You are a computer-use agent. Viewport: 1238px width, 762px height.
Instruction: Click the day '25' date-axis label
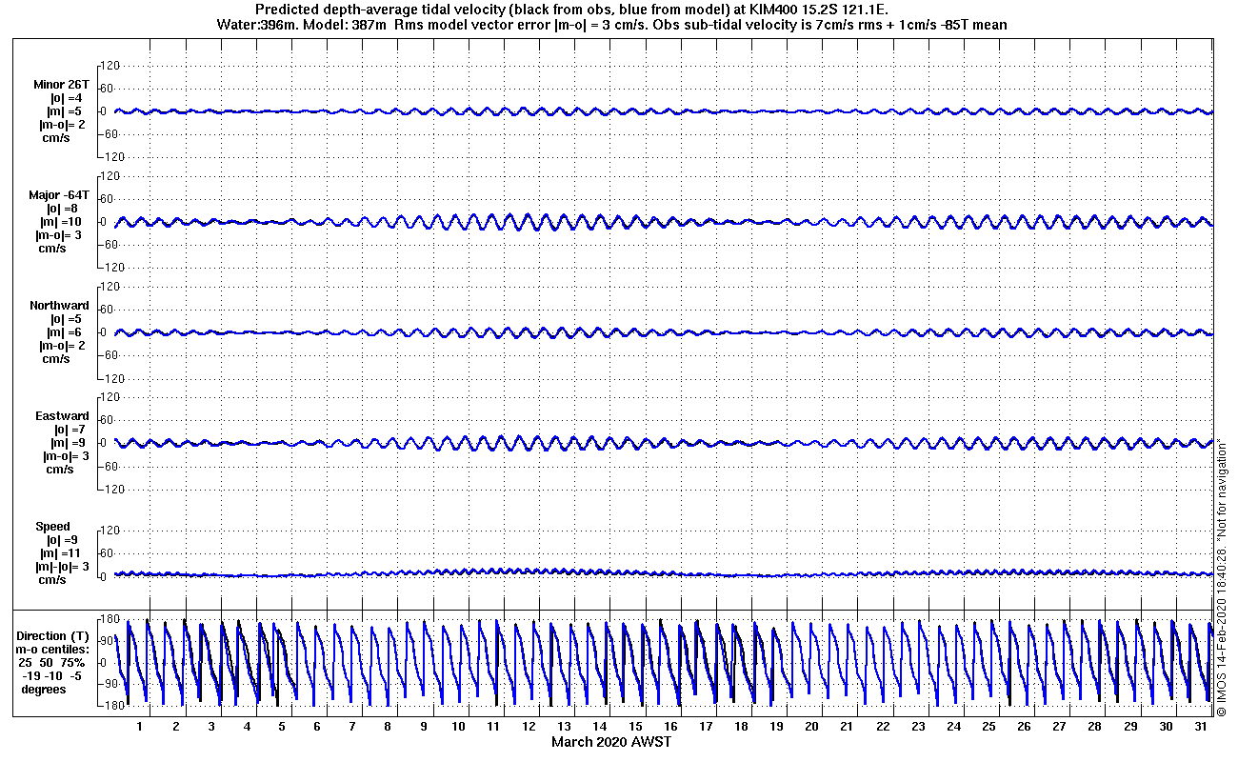pyautogui.click(x=988, y=727)
